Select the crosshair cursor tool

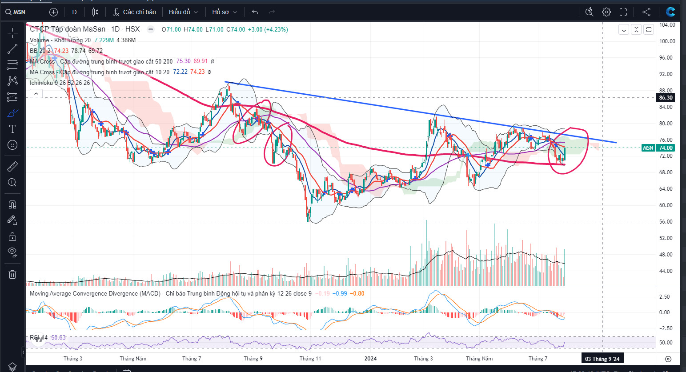[12, 33]
